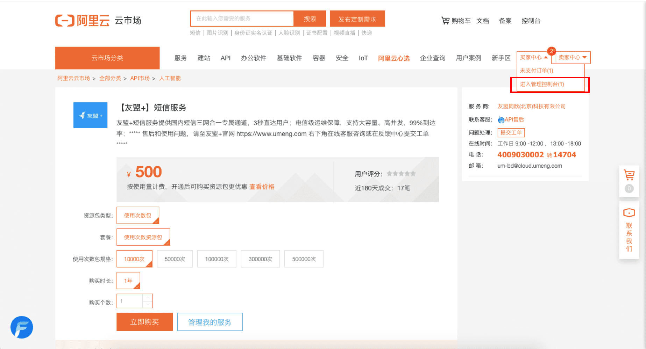
Task: Click the phone number 4009030002
Action: click(x=520, y=154)
